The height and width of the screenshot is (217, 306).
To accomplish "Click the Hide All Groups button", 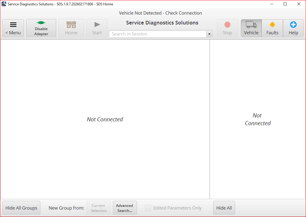I will 21,208.
